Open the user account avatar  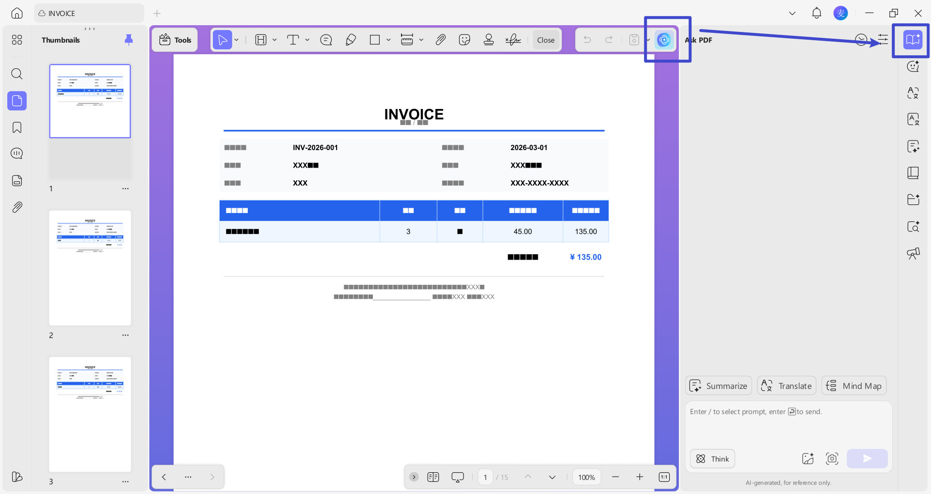point(841,13)
